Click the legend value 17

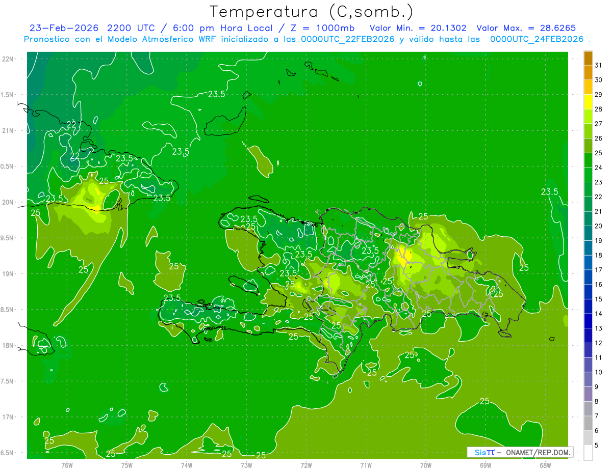[x=598, y=270]
